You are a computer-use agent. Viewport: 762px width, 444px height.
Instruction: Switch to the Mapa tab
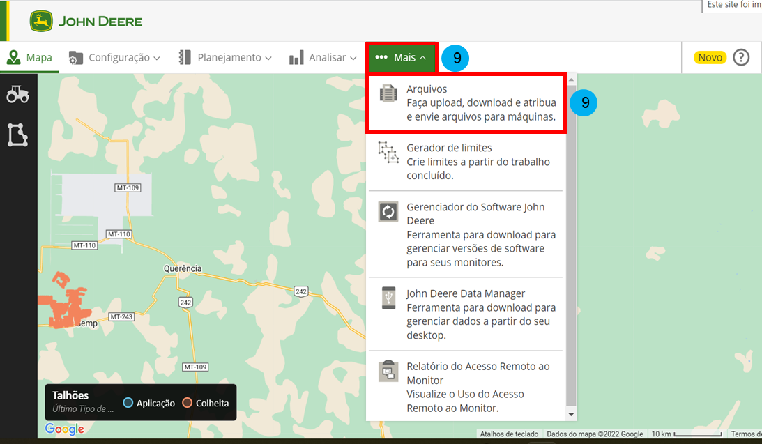point(30,58)
